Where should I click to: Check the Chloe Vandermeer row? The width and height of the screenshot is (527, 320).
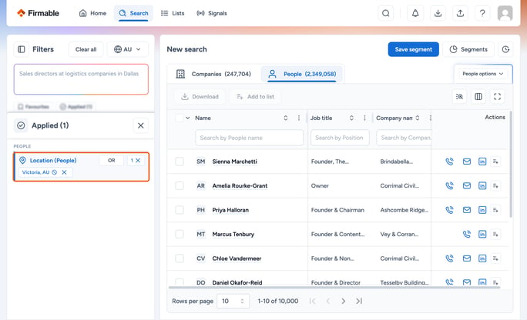180,258
